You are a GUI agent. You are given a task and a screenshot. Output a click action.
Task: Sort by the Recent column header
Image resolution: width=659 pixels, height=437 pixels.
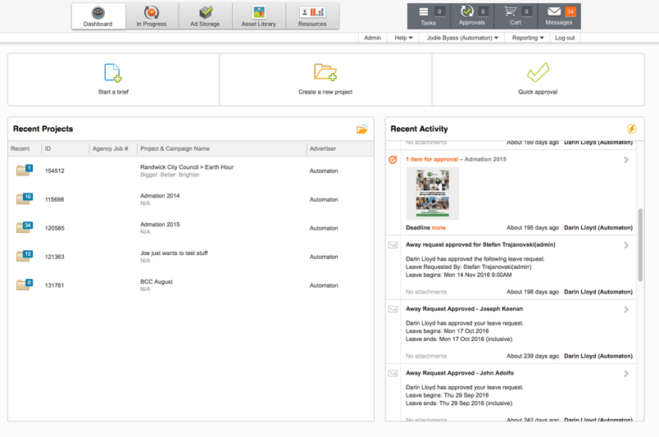pyautogui.click(x=20, y=149)
